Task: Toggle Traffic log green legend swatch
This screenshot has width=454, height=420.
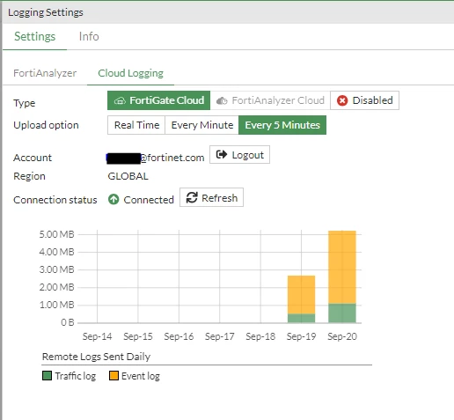Action: 47,376
